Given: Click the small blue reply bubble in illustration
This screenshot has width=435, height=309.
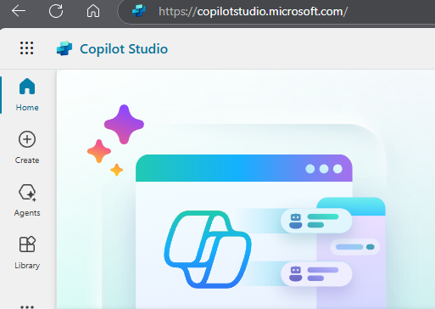Looking at the screenshot, I should tap(355, 247).
